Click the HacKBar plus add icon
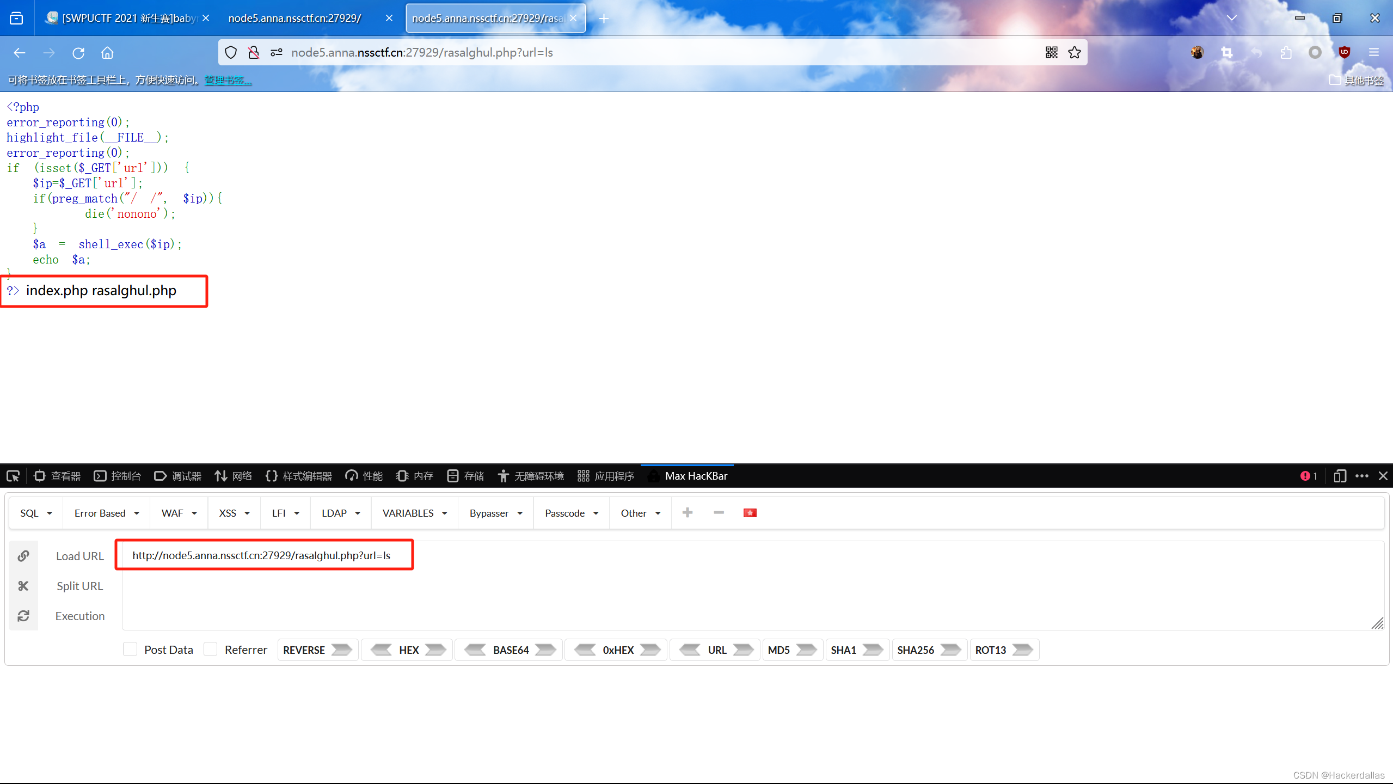 [x=688, y=513]
